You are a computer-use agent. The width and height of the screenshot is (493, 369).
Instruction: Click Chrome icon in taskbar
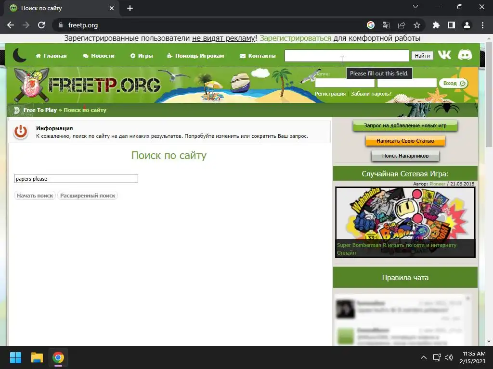pos(58,357)
